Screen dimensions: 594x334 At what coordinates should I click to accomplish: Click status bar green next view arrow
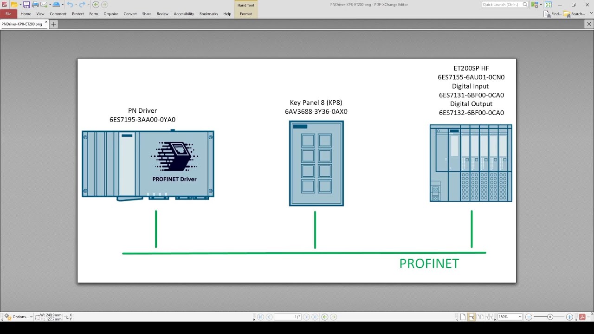pyautogui.click(x=333, y=317)
